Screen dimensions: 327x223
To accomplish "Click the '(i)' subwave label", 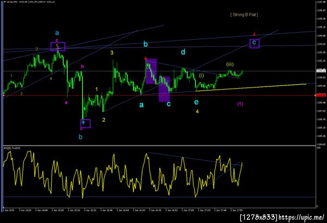I will click(x=201, y=76).
